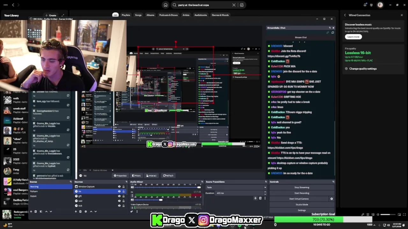Select the Fullcam scene
408x229 pixels.
(x=50, y=191)
